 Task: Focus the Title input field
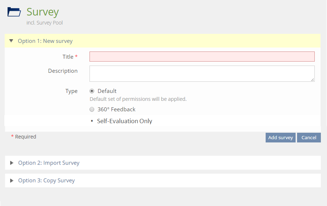pos(202,57)
